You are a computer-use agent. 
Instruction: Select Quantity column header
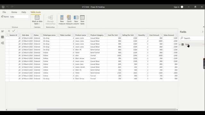142,35
